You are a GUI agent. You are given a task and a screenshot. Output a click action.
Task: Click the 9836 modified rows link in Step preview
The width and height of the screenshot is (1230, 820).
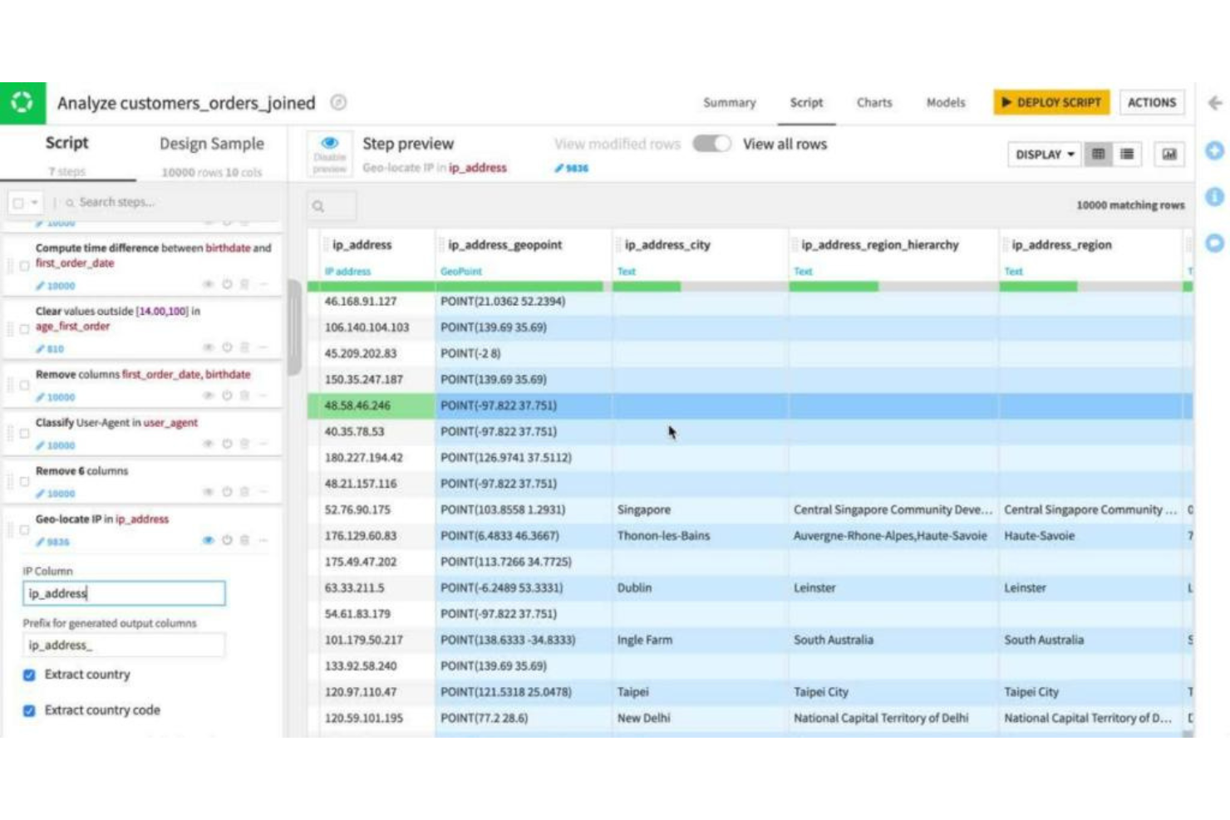(x=572, y=168)
